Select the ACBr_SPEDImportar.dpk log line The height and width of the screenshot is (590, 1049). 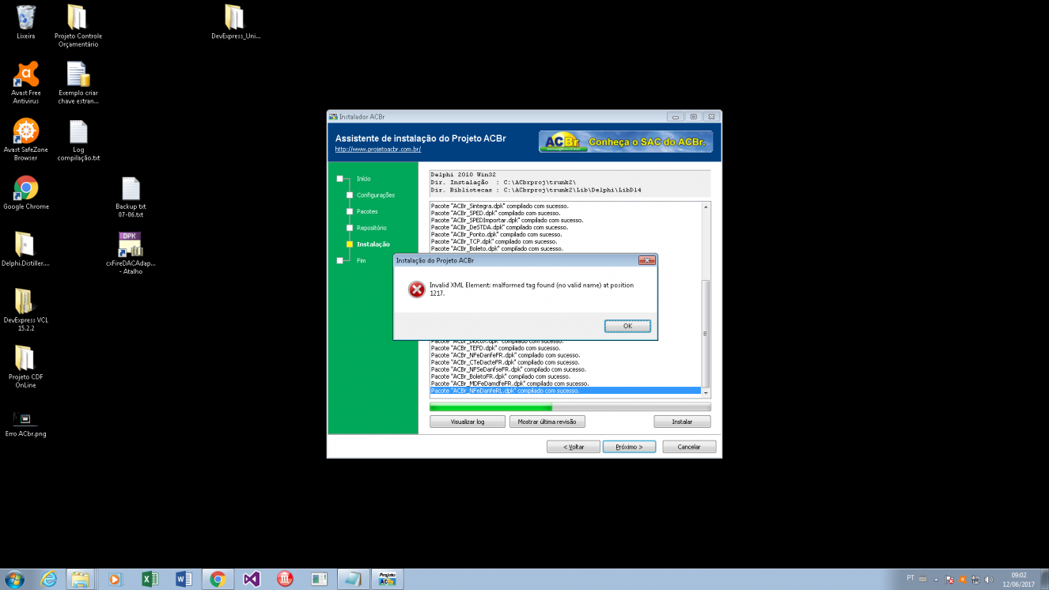point(566,220)
